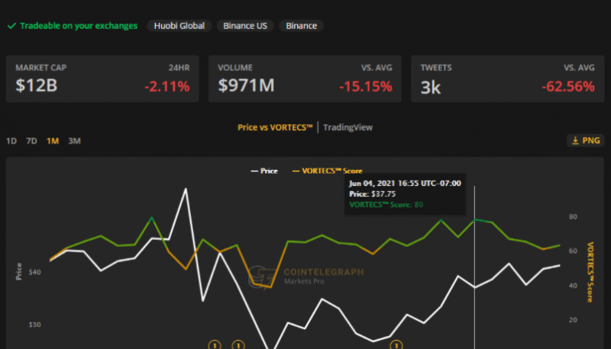Click the 40 score axis label
This screenshot has height=349, width=611.
(x=573, y=285)
